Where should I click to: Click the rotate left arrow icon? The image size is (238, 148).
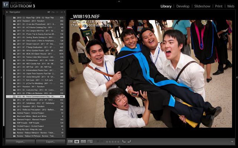point(124,141)
